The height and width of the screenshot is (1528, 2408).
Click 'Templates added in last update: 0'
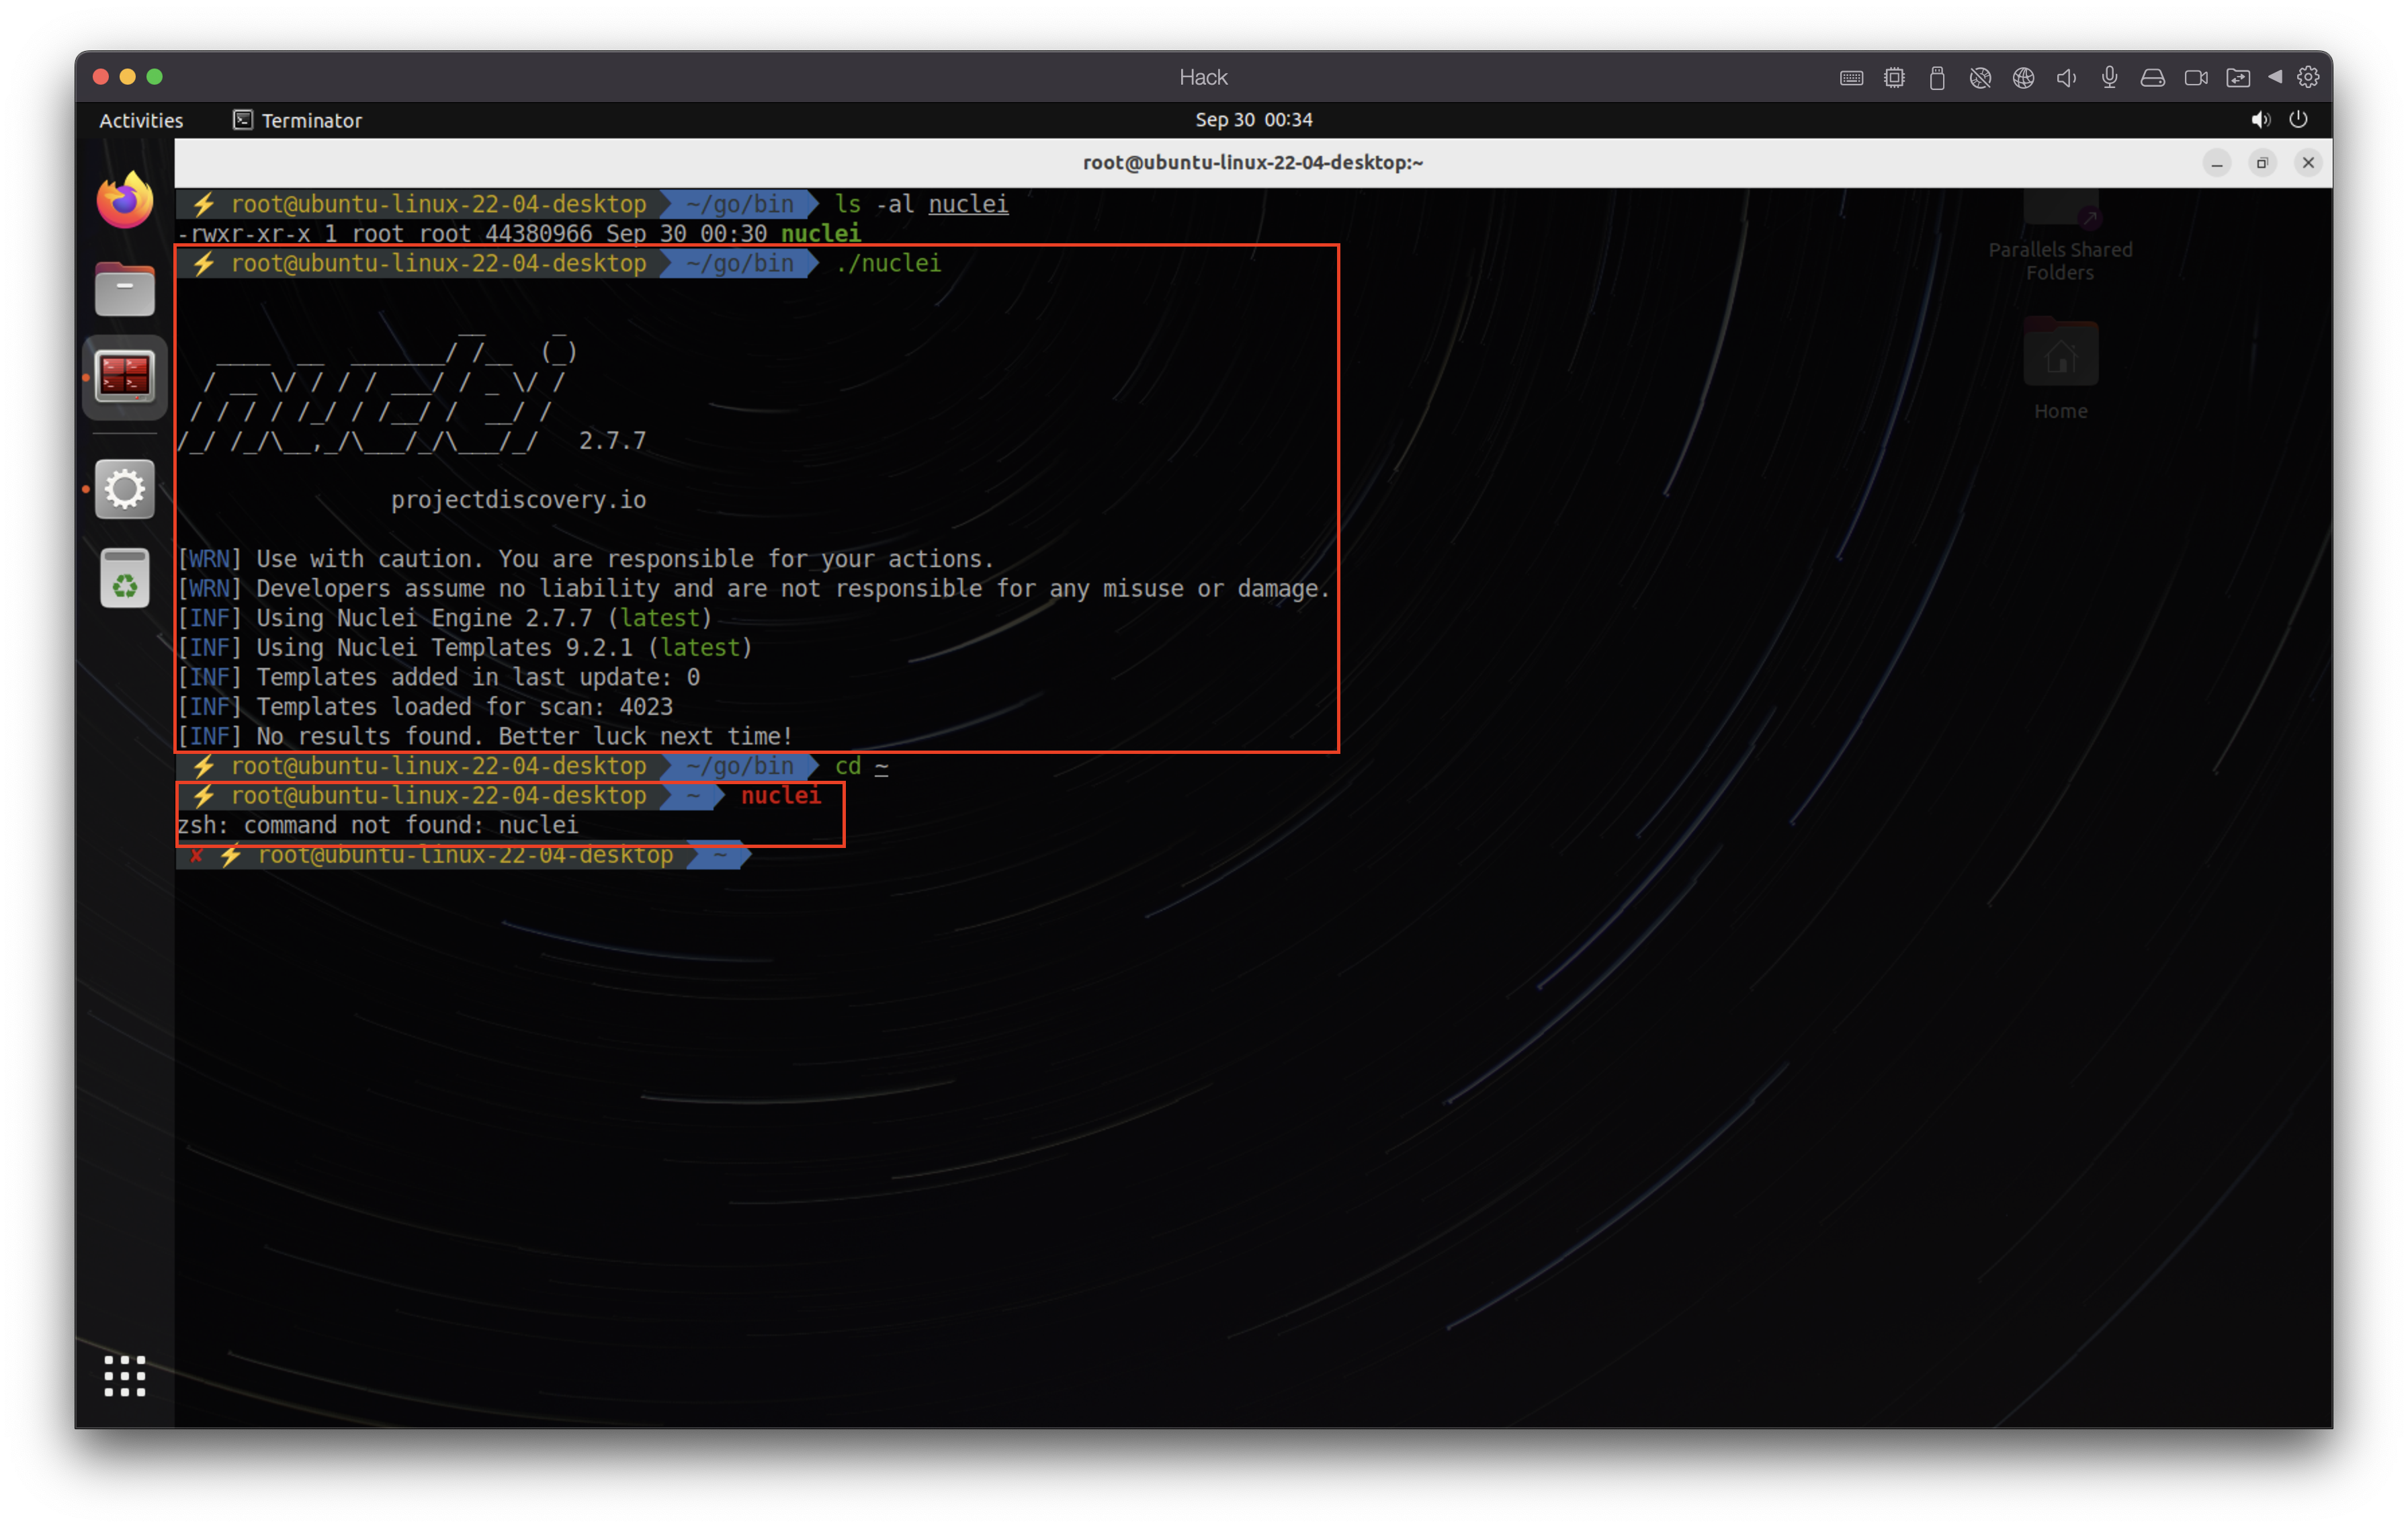(439, 678)
